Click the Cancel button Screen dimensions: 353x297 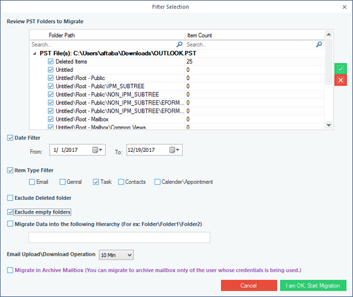click(249, 285)
